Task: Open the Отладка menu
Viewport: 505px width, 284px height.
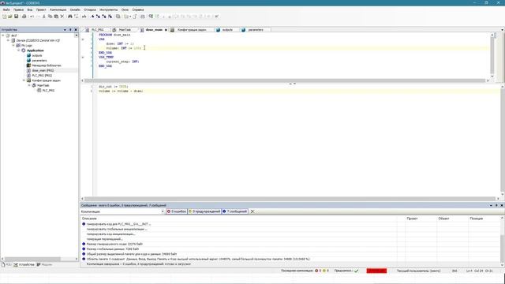Action: pyautogui.click(x=90, y=9)
